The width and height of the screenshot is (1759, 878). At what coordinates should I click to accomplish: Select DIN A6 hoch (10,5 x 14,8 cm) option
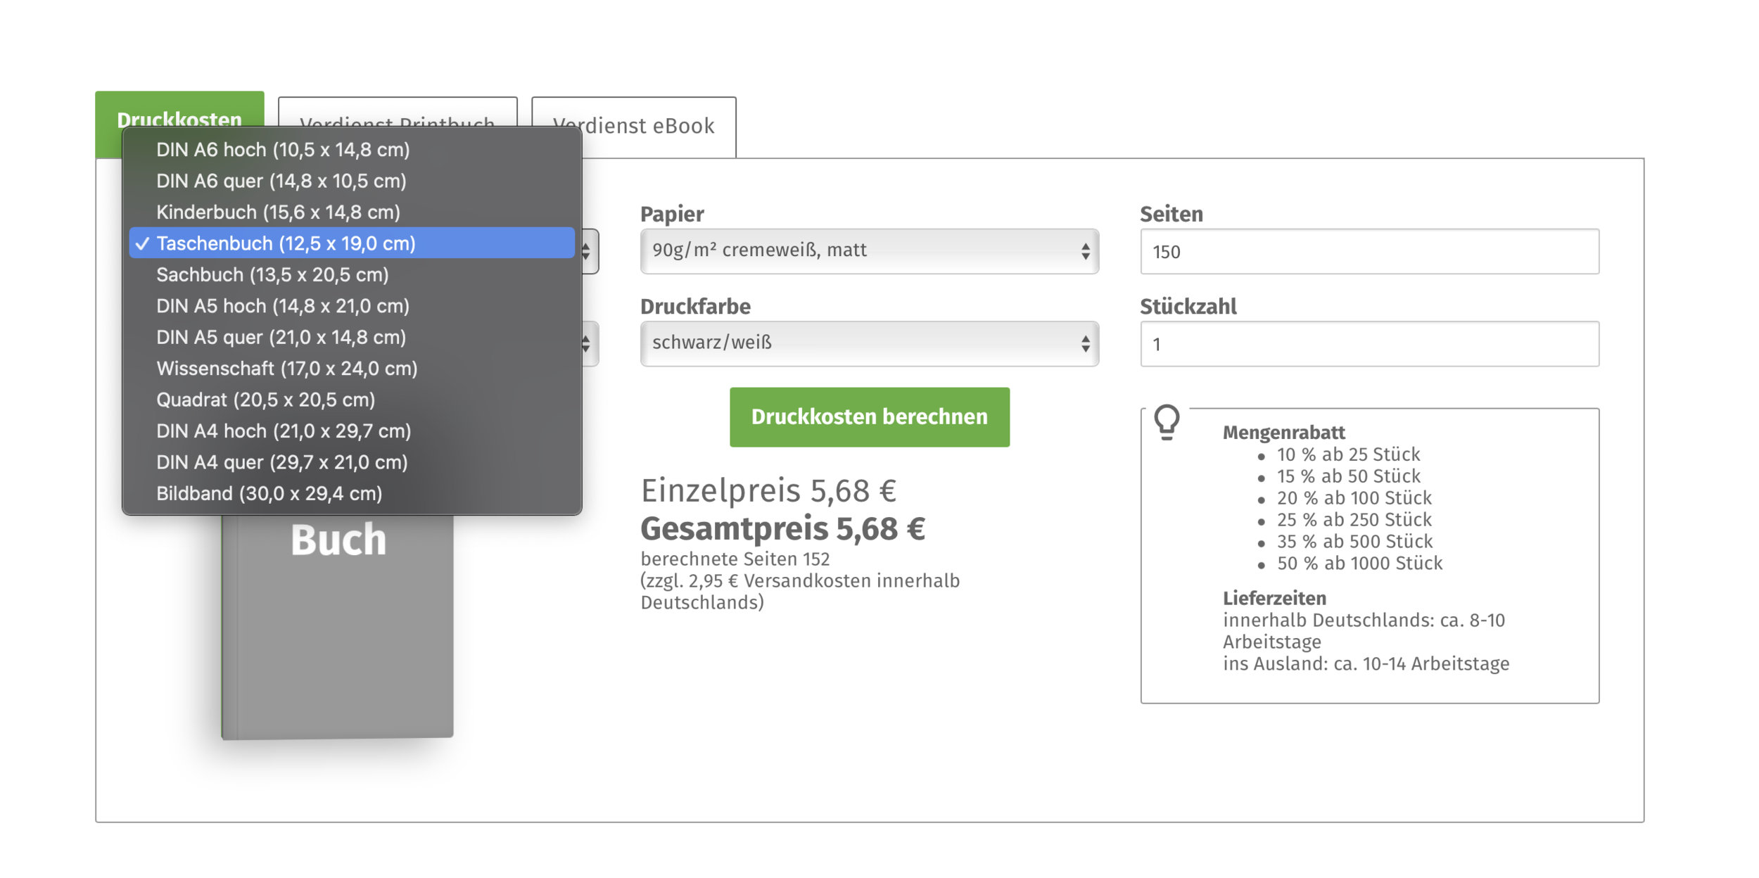(x=352, y=150)
